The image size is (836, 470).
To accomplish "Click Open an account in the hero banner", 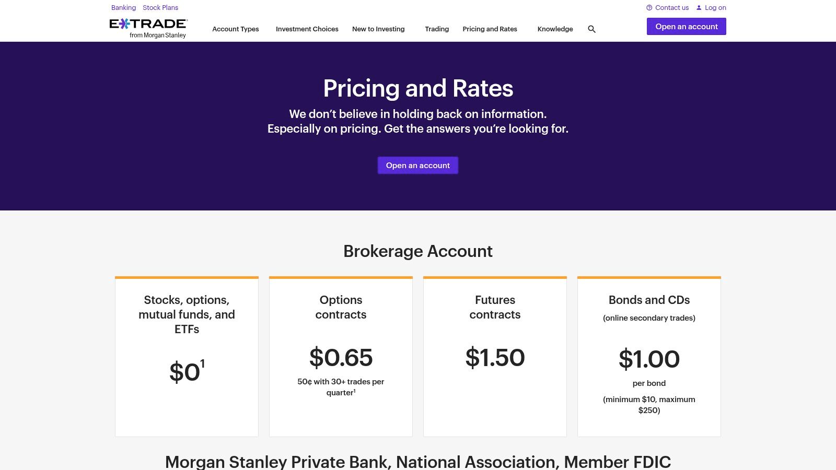I will pyautogui.click(x=417, y=165).
